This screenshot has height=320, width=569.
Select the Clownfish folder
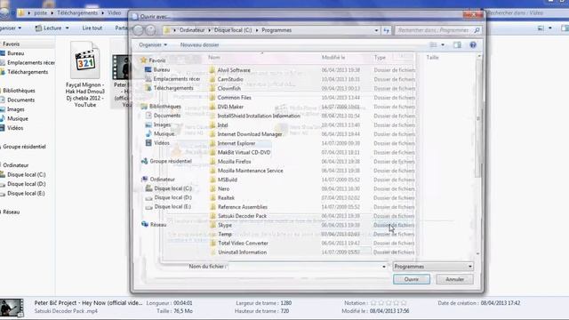(229, 88)
